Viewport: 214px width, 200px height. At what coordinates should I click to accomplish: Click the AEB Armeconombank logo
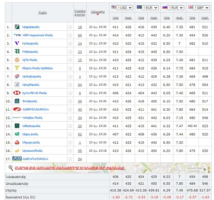[x=17, y=159]
